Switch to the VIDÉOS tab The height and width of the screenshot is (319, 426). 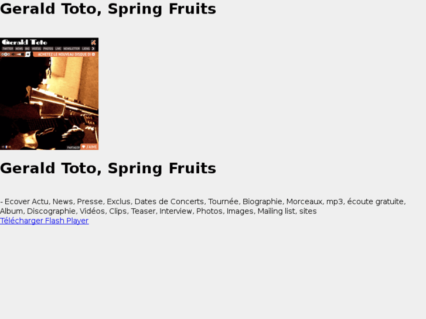[x=36, y=49]
